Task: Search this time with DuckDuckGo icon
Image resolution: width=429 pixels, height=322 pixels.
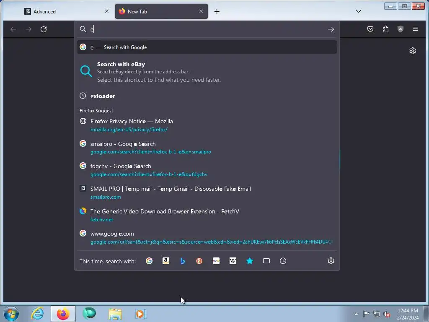Action: pyautogui.click(x=199, y=261)
